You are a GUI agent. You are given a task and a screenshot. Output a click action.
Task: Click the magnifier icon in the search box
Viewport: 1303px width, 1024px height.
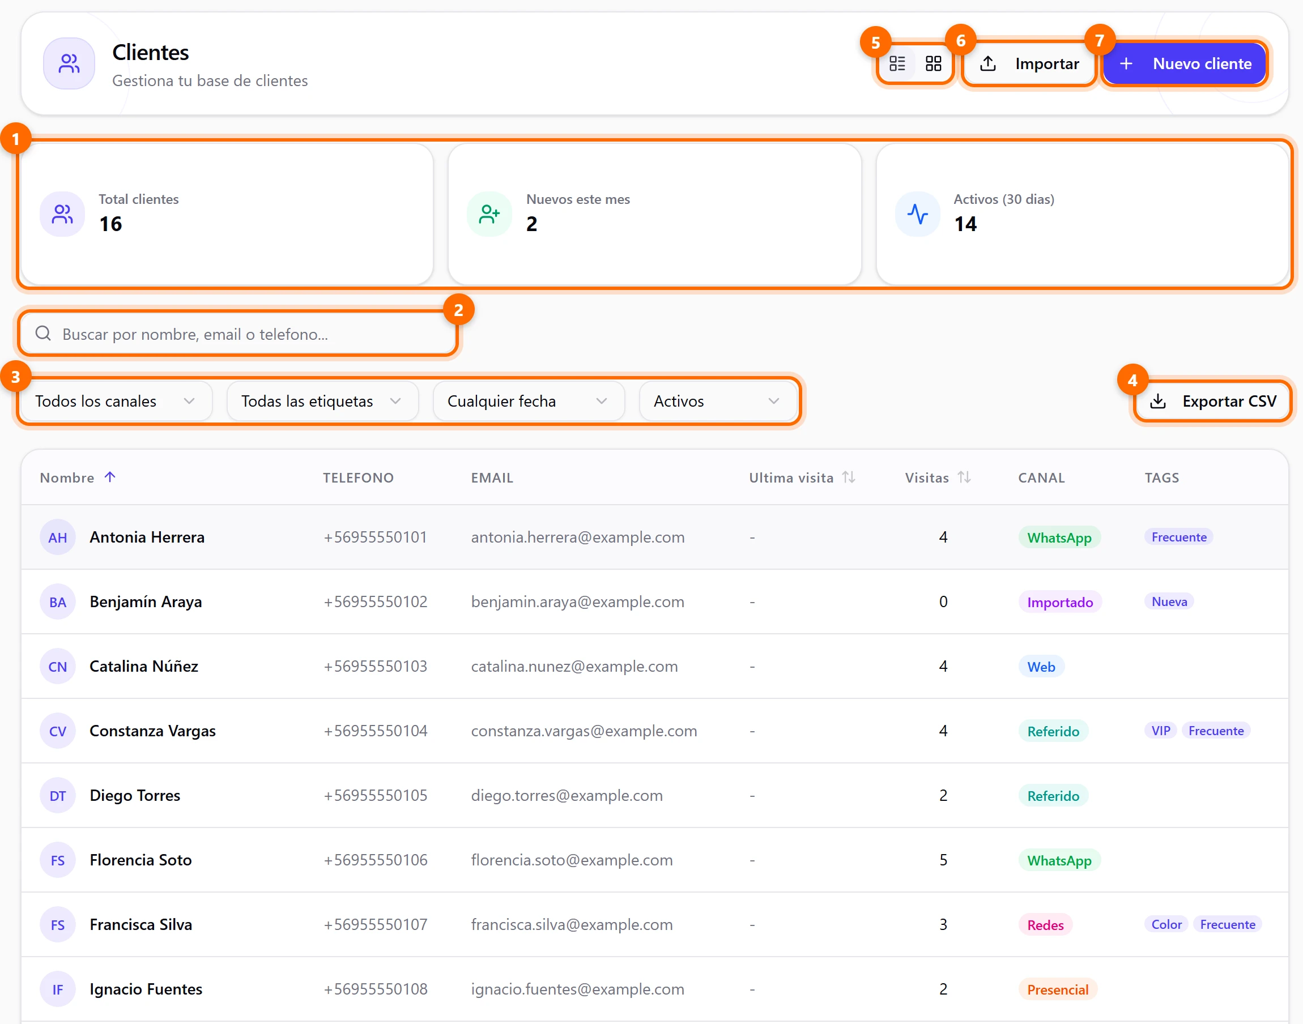click(43, 334)
